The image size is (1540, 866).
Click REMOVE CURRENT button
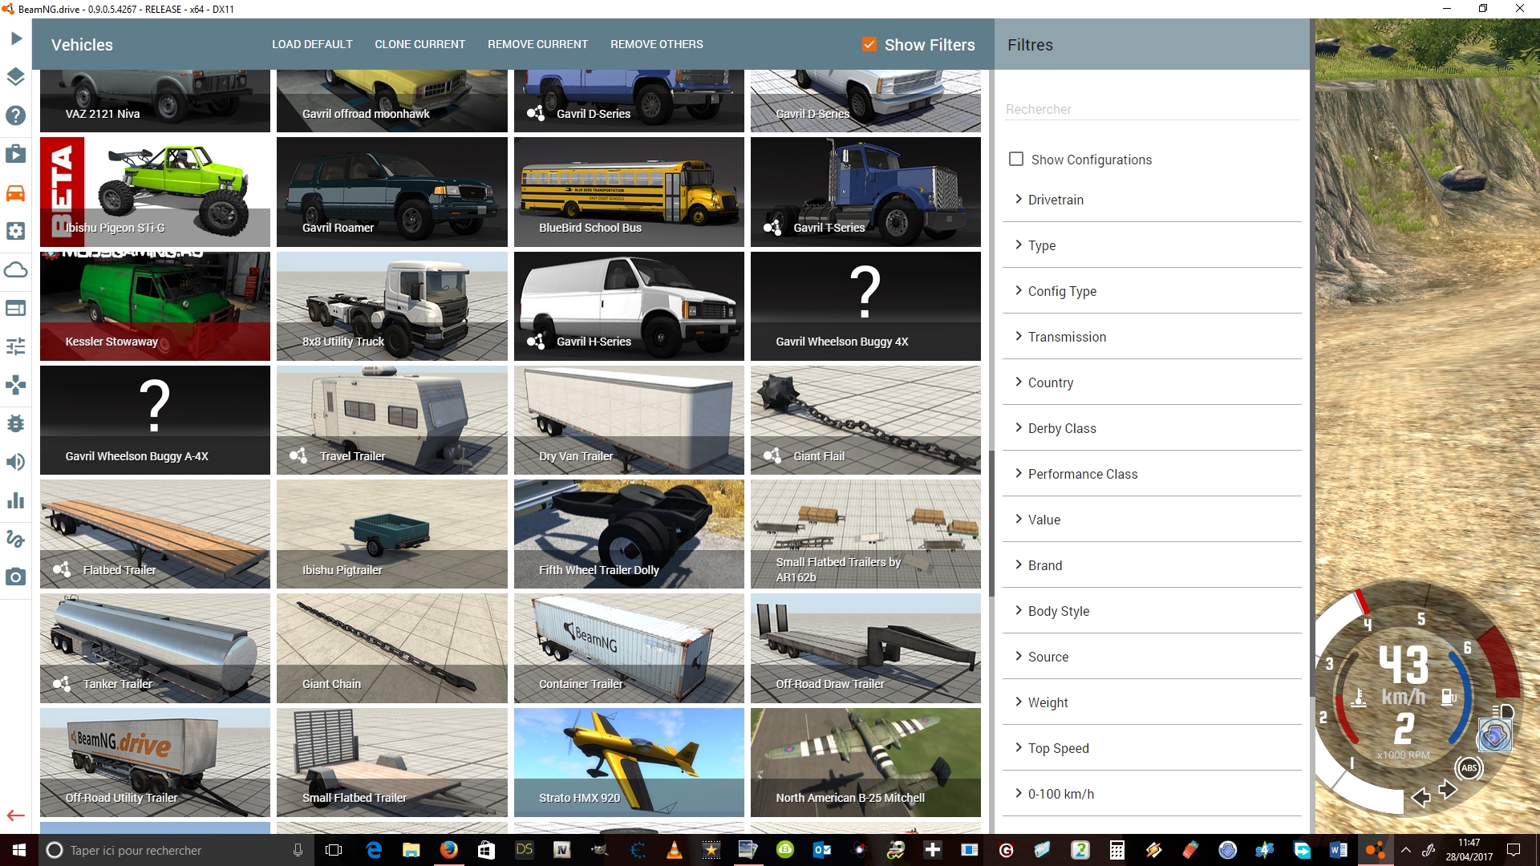click(x=537, y=44)
